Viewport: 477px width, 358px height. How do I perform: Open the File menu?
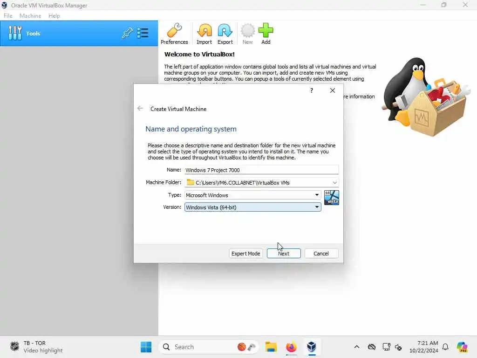pos(8,16)
